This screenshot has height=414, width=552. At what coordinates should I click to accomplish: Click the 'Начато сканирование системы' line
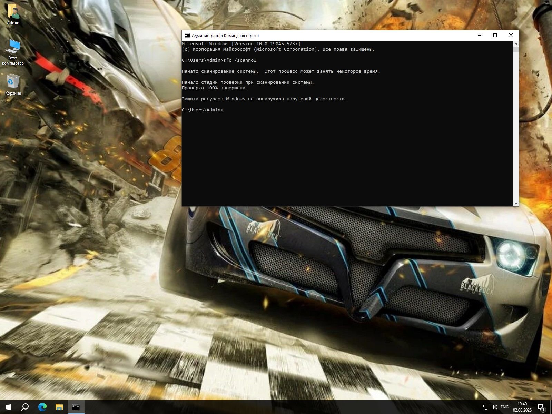coord(281,71)
